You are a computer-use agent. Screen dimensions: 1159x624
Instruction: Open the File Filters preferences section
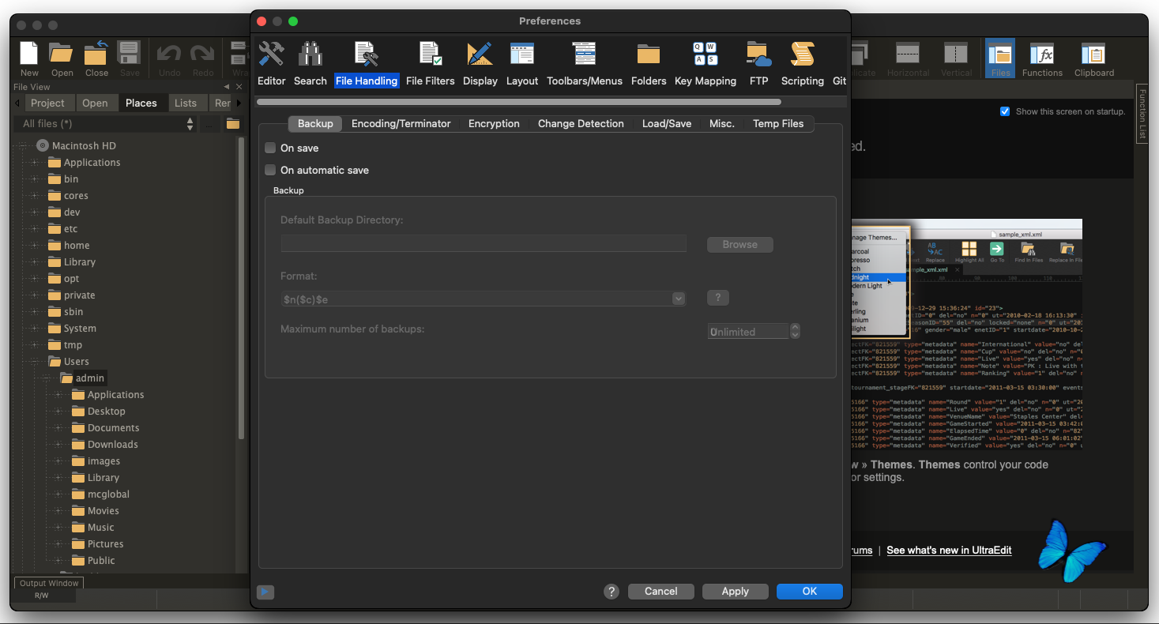[431, 63]
